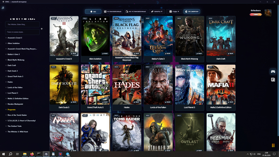Open the Assassin's Creed 3 game card
The width and height of the screenshot is (279, 157).
point(64,39)
